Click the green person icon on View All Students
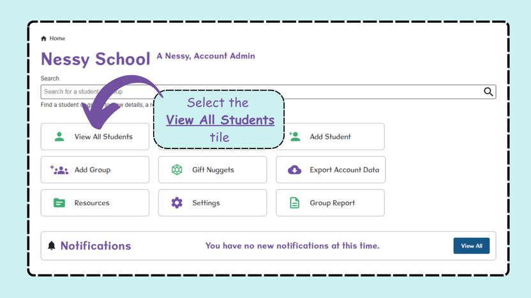Image resolution: width=531 pixels, height=298 pixels. [x=59, y=136]
